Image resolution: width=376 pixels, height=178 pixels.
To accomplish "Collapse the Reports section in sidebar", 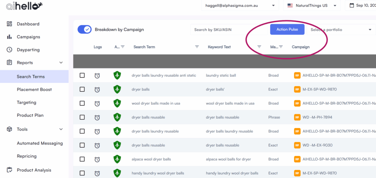I will click(x=61, y=63).
